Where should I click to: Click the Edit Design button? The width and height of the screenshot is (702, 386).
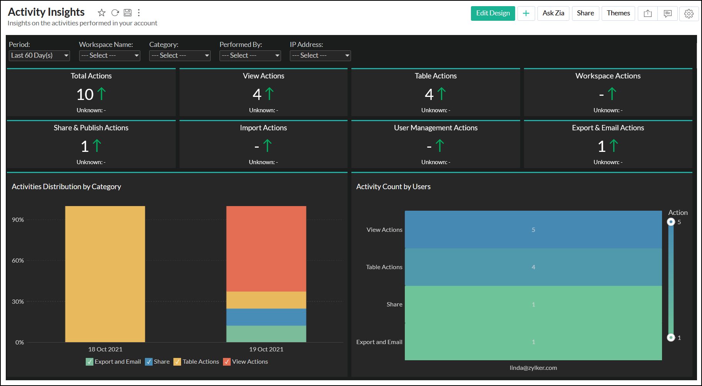(492, 13)
